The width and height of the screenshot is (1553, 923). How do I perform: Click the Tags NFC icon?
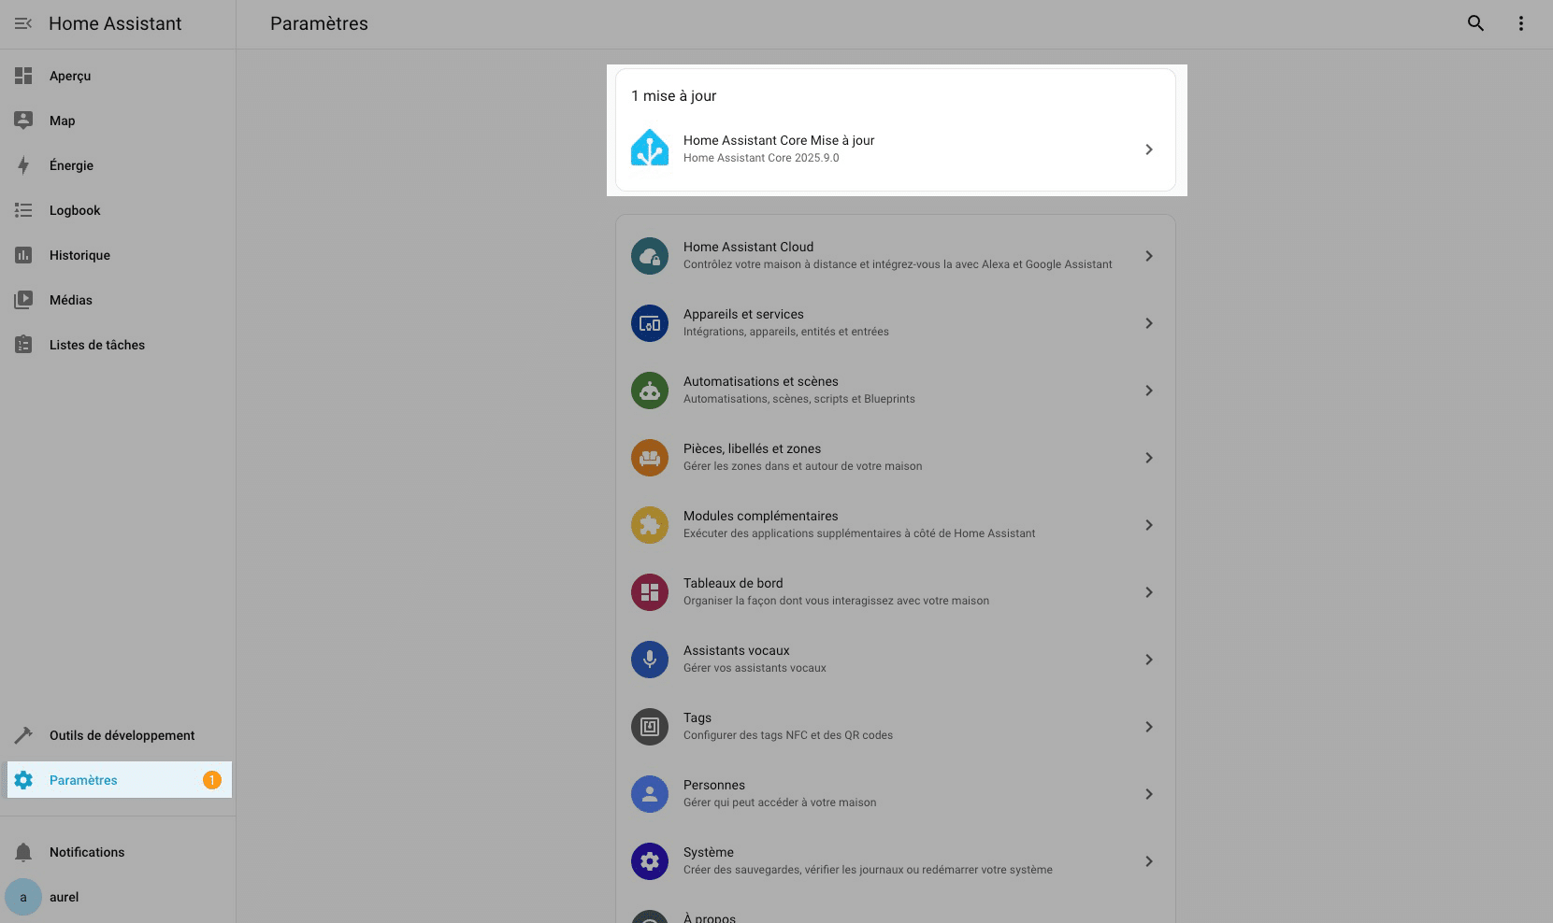(x=650, y=727)
